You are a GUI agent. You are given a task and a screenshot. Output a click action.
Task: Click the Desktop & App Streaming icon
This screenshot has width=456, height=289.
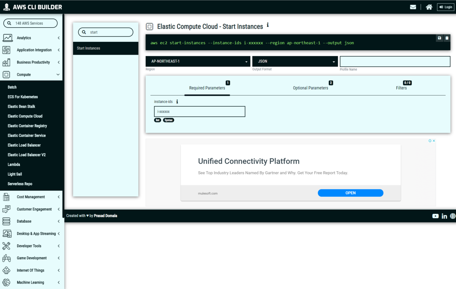7,234
